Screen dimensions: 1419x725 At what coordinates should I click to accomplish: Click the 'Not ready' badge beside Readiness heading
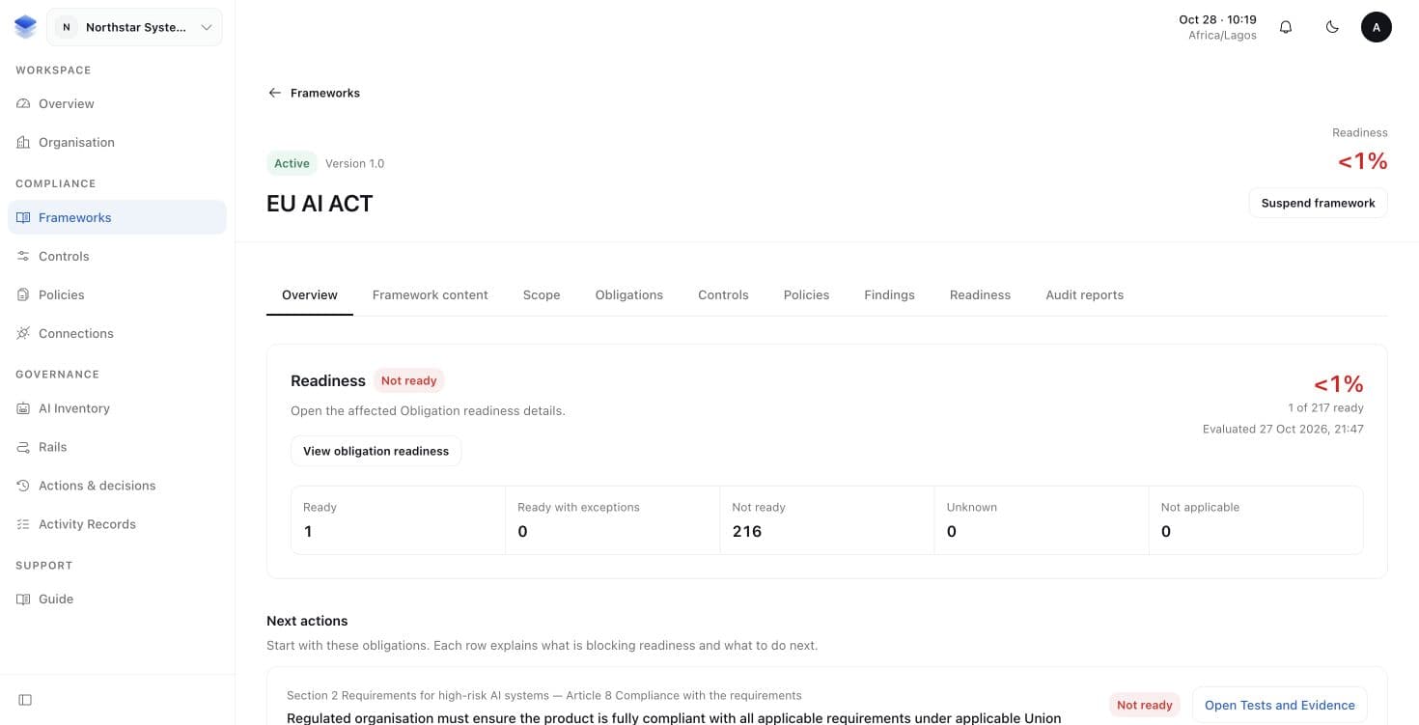click(408, 380)
